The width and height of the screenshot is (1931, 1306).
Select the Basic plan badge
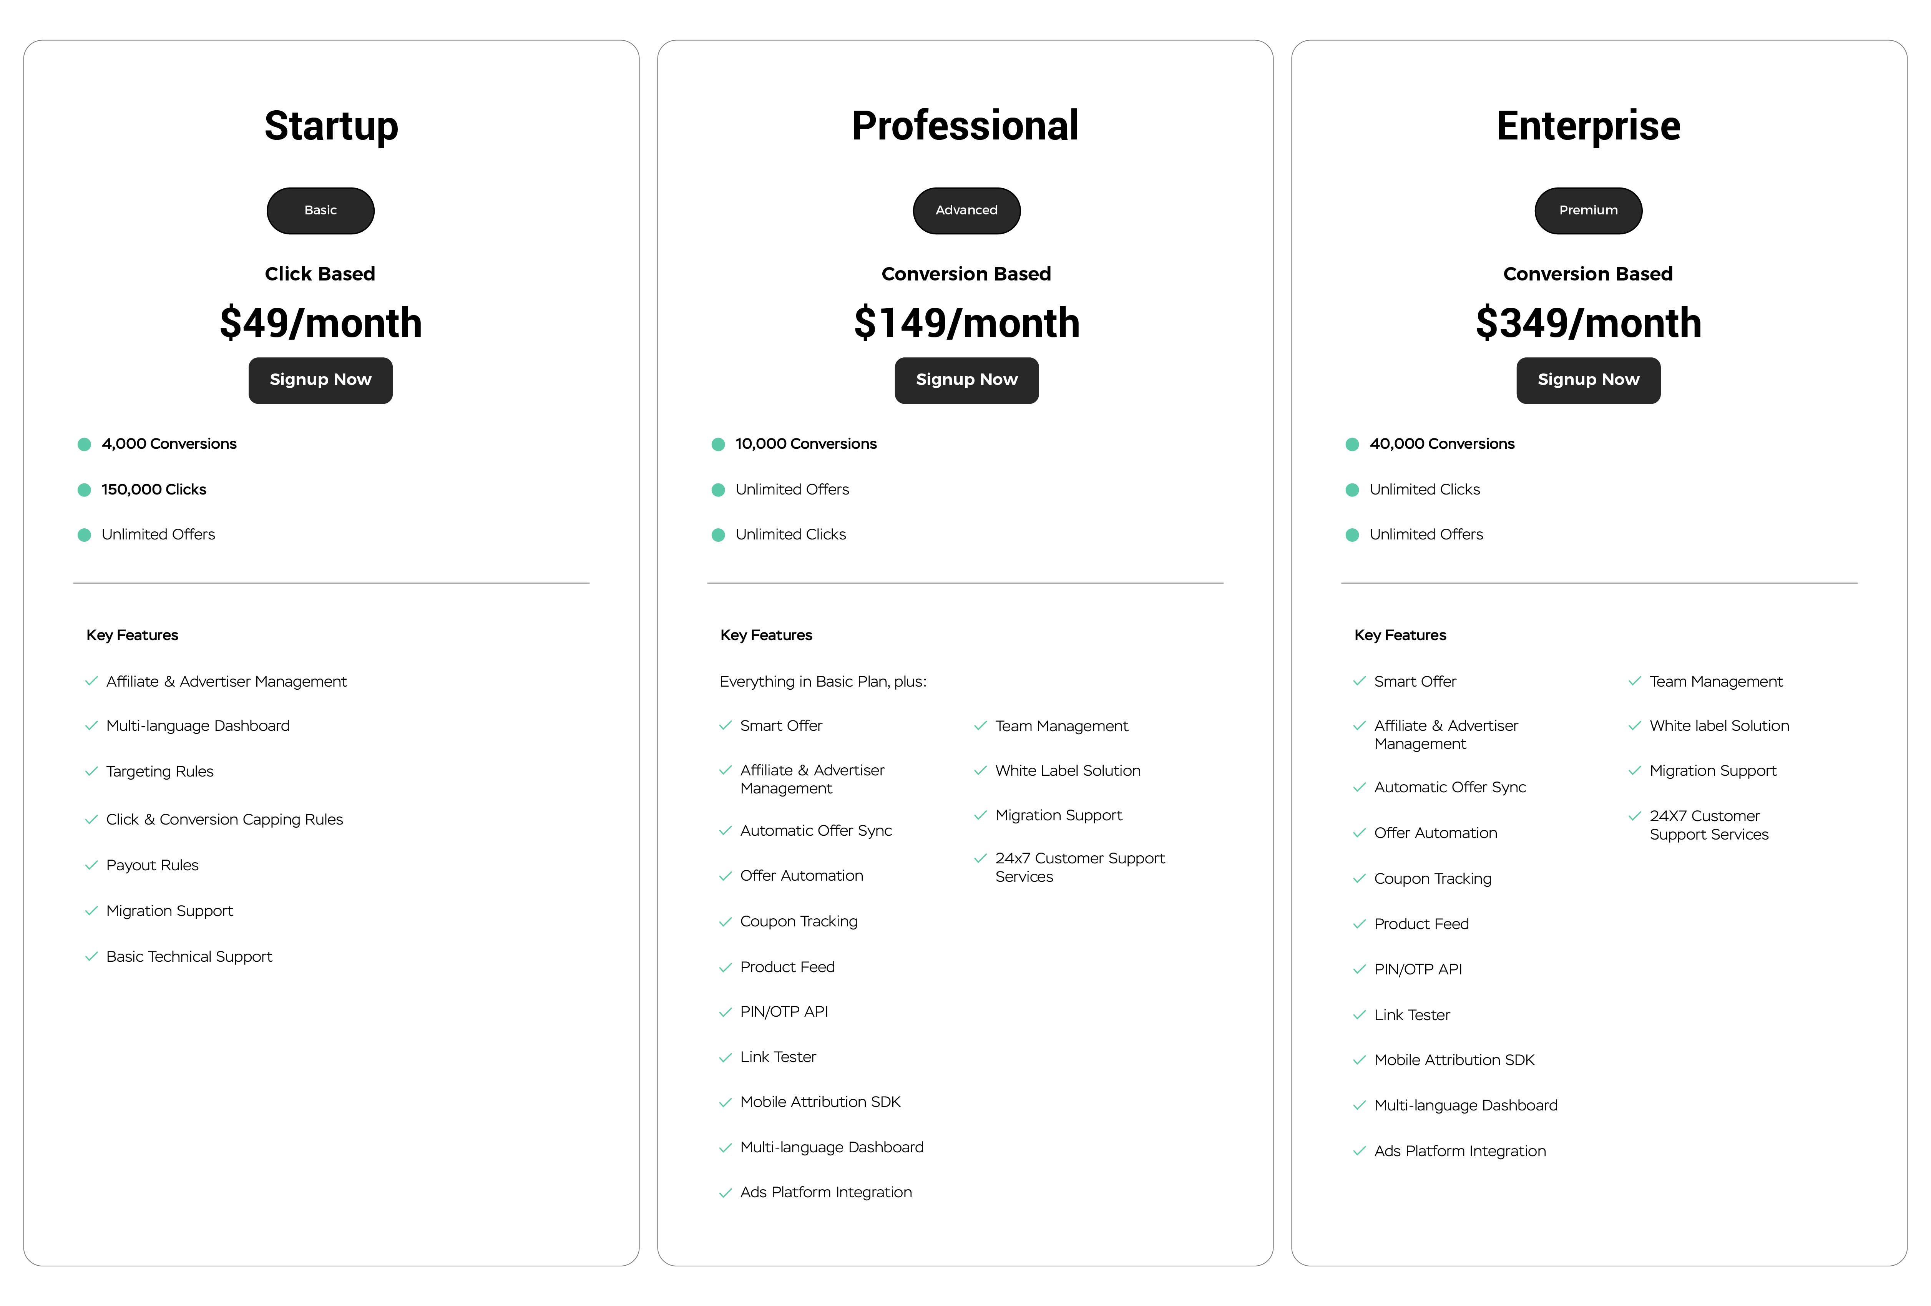coord(320,210)
